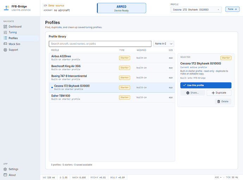Click the no aircraft status text
This screenshot has width=243, height=180.
pos(62,10)
